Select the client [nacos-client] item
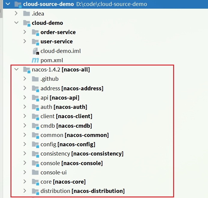208x198 pixels. [x=66, y=116]
